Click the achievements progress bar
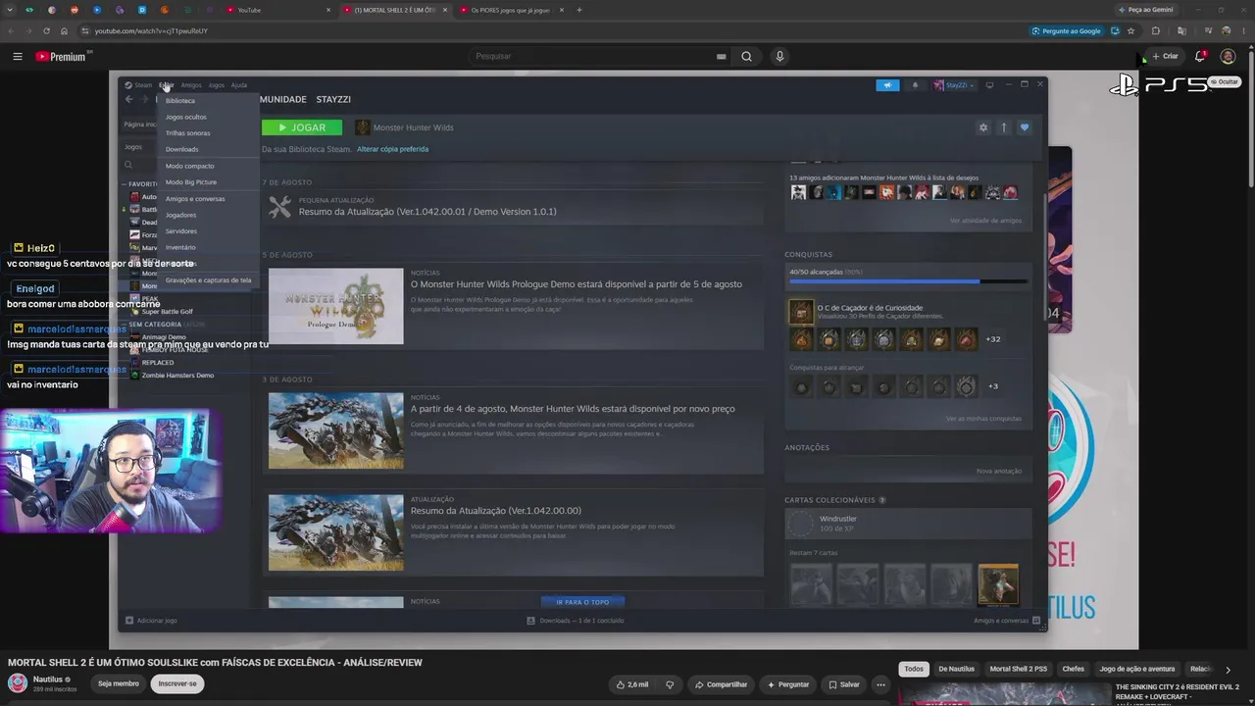 [908, 281]
